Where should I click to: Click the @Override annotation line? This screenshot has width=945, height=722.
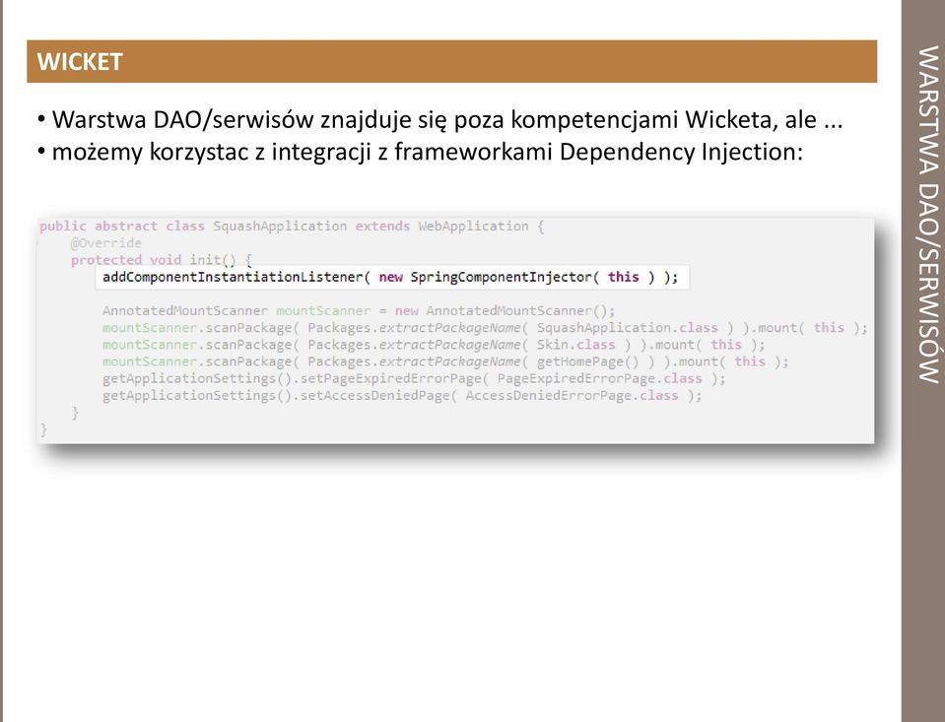tap(106, 243)
